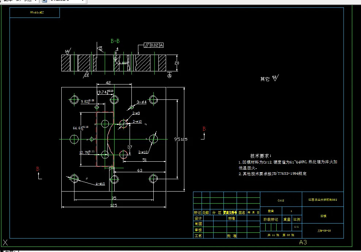The width and height of the screenshot is (361, 252).
Task: Pick the 2-ø10 callout just below 2-ø9
Action: click(137, 122)
